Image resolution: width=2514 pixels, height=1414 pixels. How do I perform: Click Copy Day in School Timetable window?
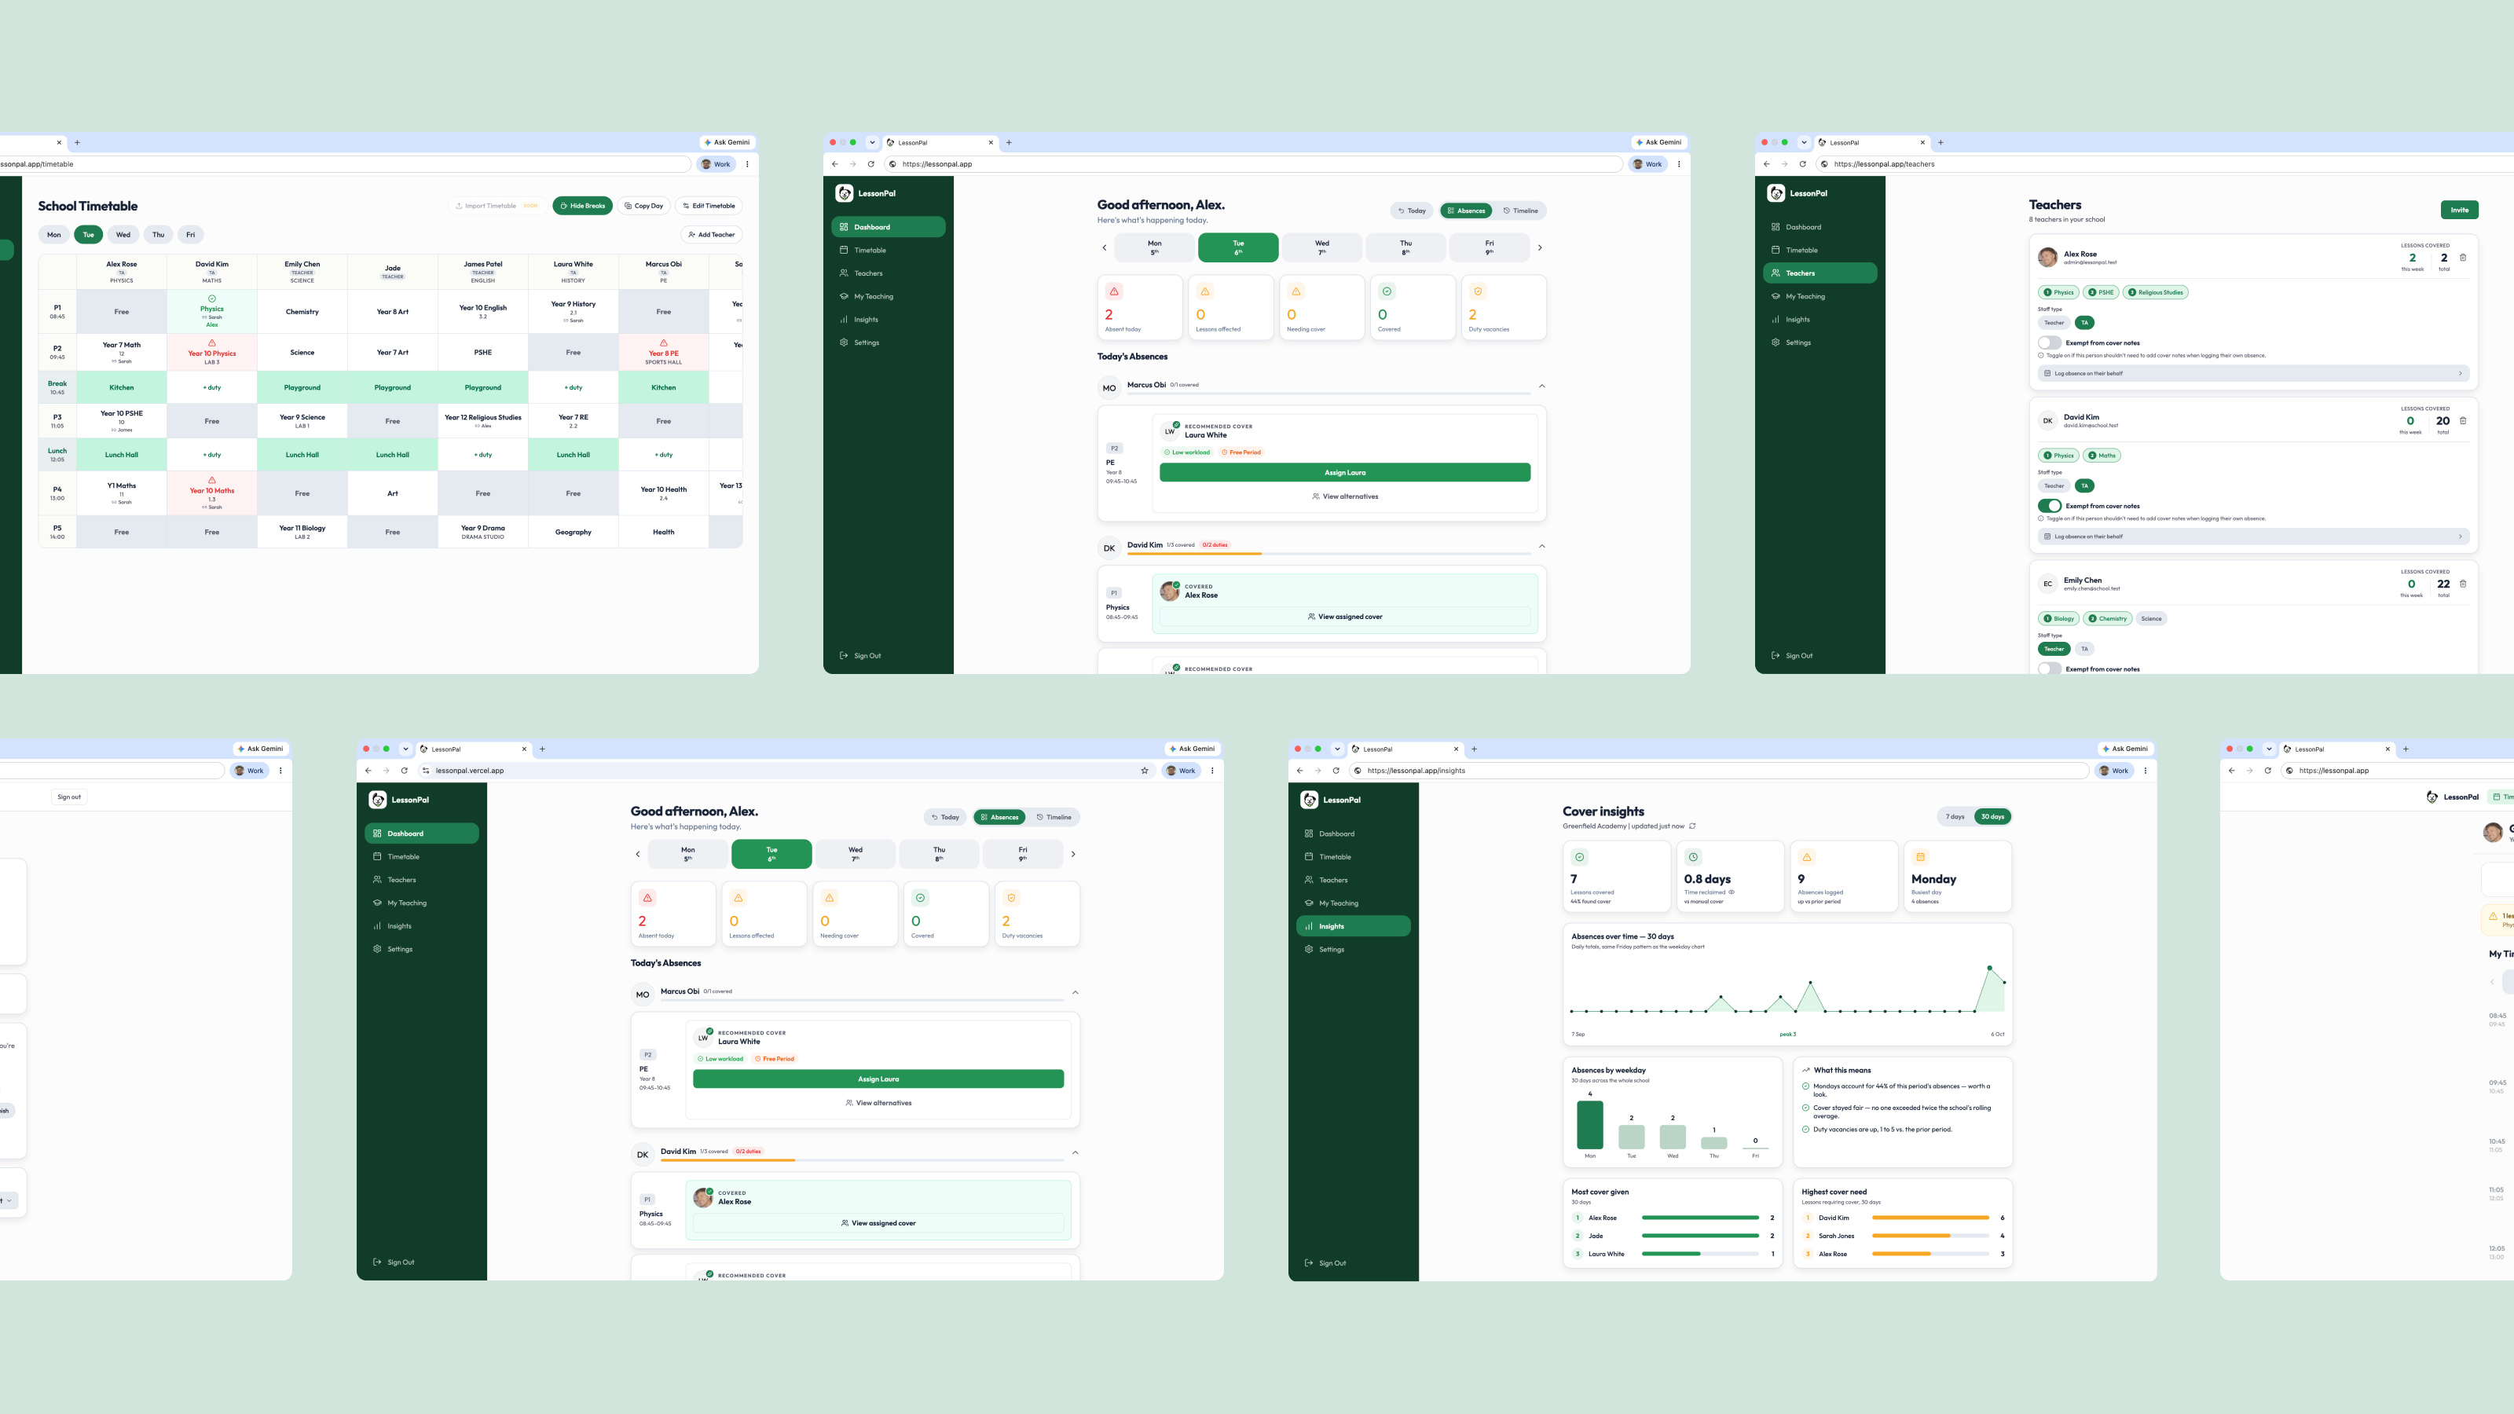click(x=644, y=206)
